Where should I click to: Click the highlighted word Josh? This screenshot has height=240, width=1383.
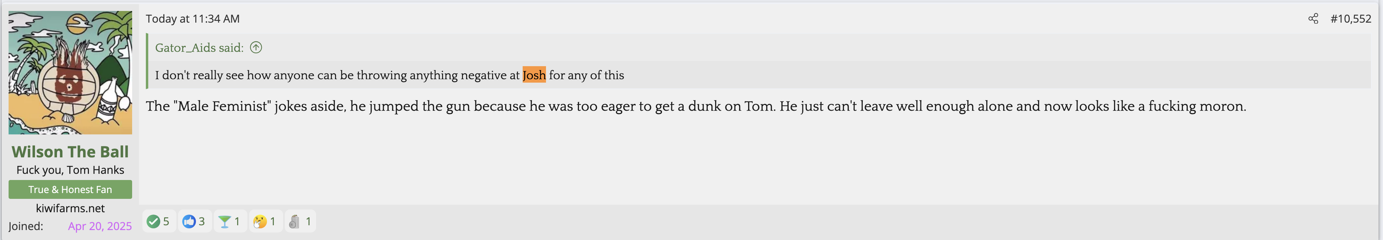coord(534,75)
